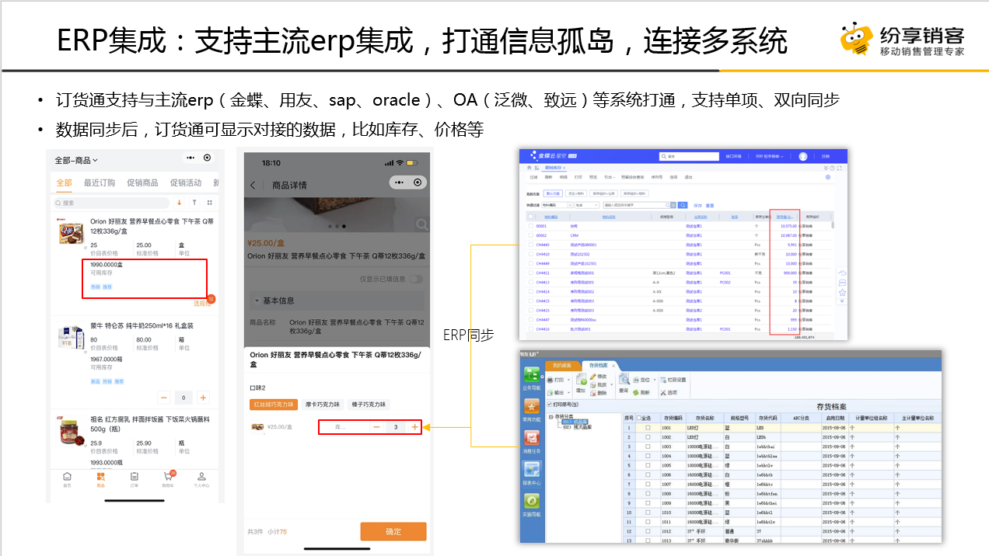The height and width of the screenshot is (556, 989).
Task: Open the 全部-商品 category dropdown
Action: click(x=76, y=160)
